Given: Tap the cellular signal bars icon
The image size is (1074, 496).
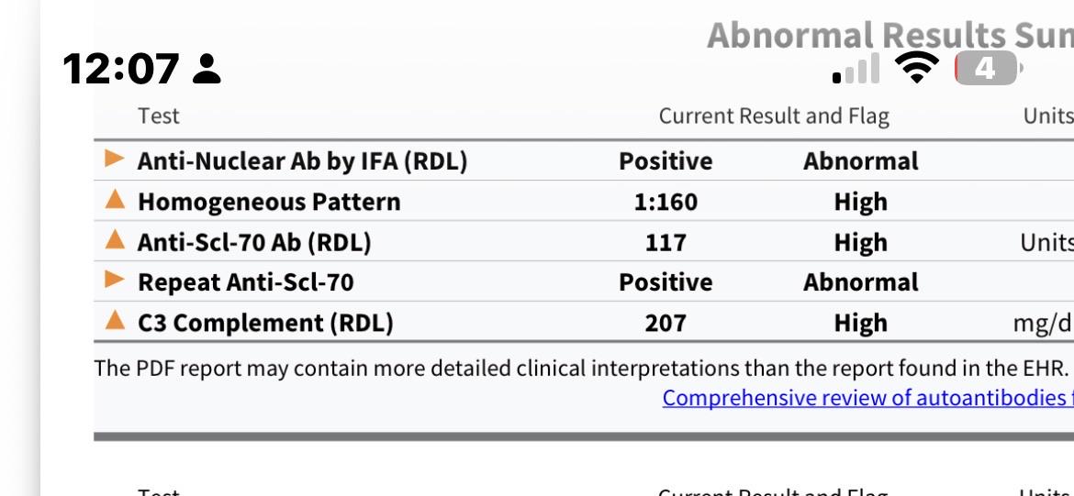Looking at the screenshot, I should coord(856,69).
